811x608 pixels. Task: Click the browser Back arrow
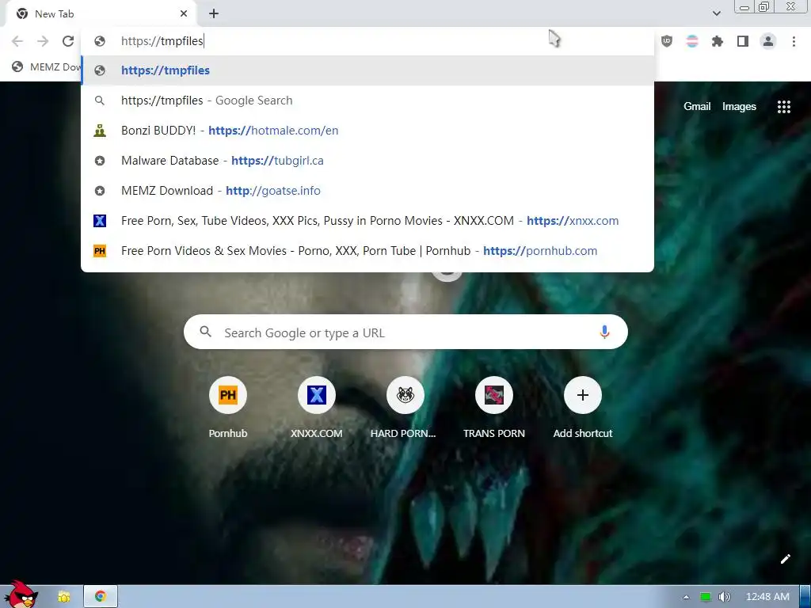[17, 41]
